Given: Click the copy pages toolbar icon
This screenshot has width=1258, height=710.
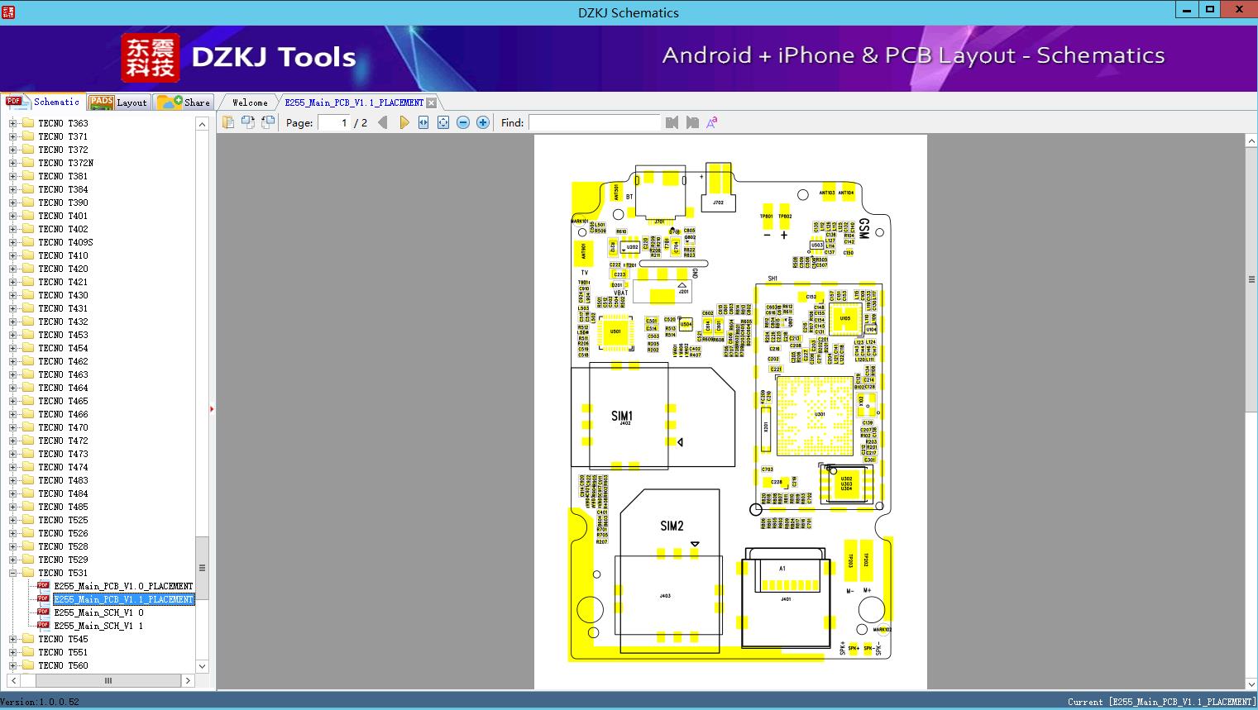Looking at the screenshot, I should pyautogui.click(x=228, y=122).
